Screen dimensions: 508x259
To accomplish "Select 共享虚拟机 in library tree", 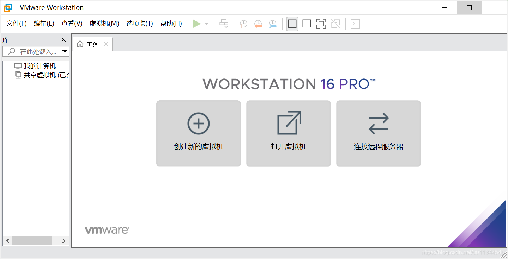I will tap(42, 75).
